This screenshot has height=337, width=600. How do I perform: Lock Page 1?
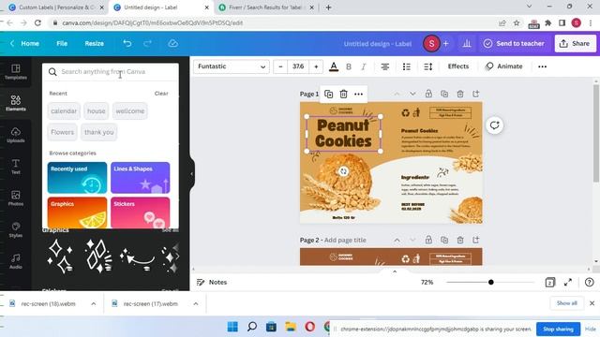[x=428, y=94]
